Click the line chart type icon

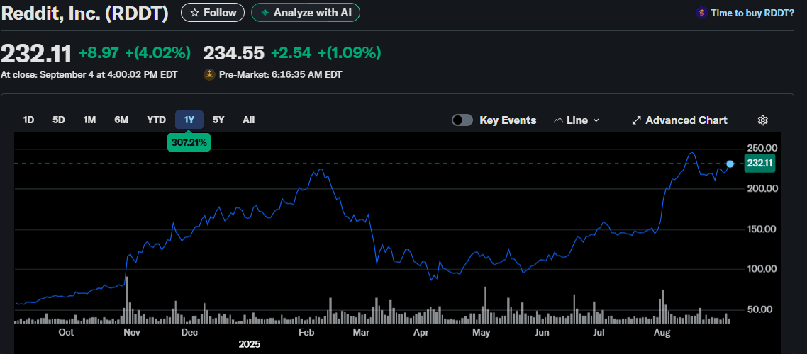[558, 120]
